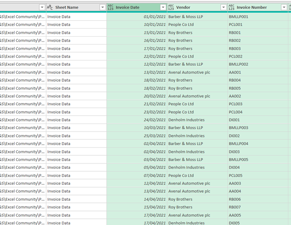Click invoice number cell AA002

click(x=258, y=96)
